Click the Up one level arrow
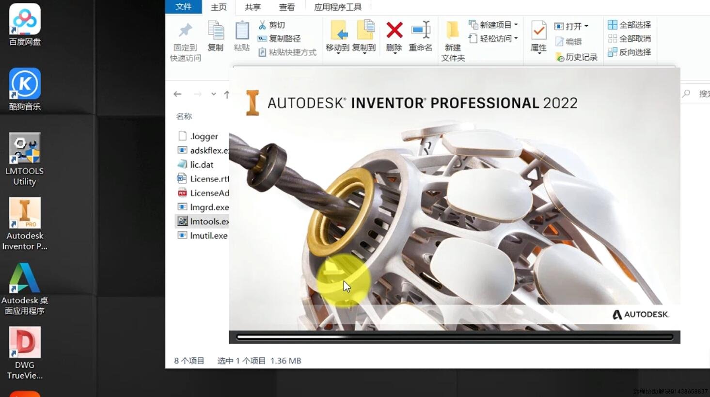The height and width of the screenshot is (397, 710). (226, 95)
